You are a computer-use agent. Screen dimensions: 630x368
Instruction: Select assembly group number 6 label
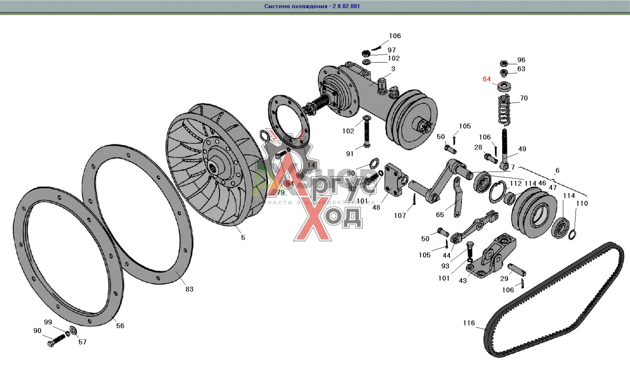coord(557,171)
